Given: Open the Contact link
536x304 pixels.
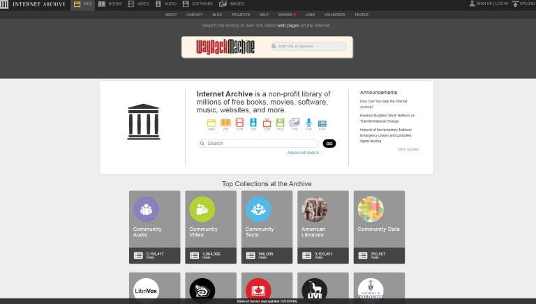Looking at the screenshot, I should pos(195,15).
